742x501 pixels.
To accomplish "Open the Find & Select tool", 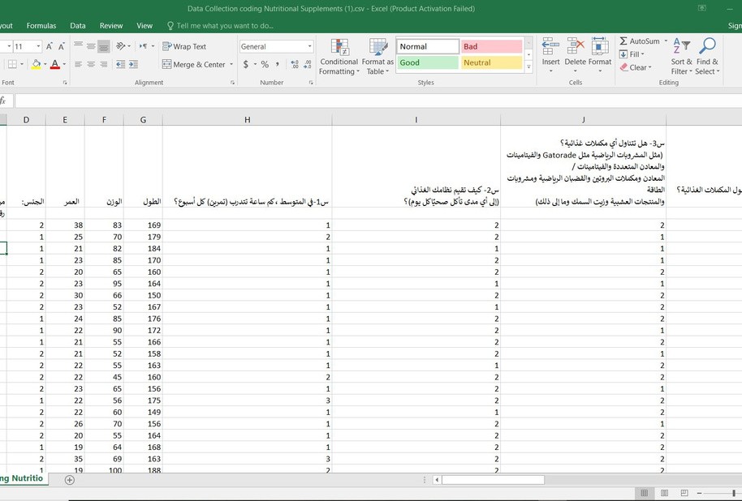I will [x=707, y=55].
